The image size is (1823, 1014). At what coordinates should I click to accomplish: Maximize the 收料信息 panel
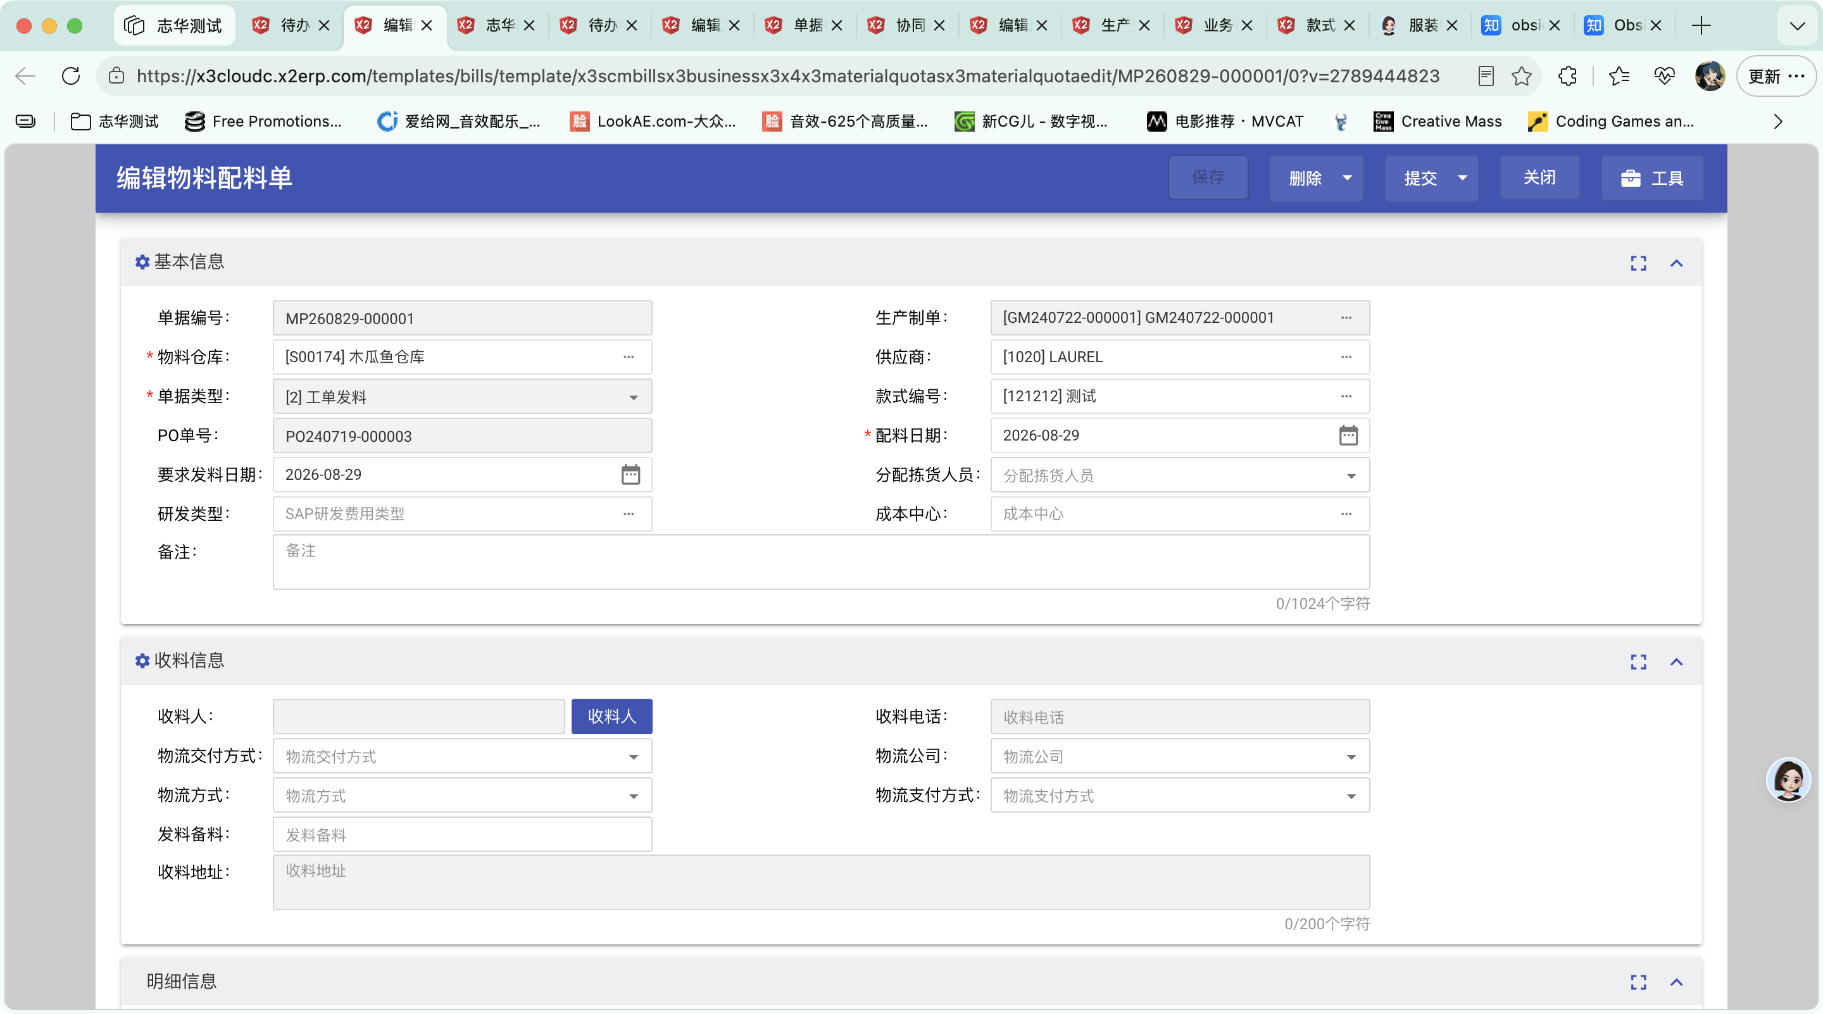(x=1638, y=661)
